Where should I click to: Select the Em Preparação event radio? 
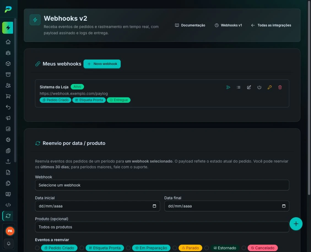click(128, 248)
